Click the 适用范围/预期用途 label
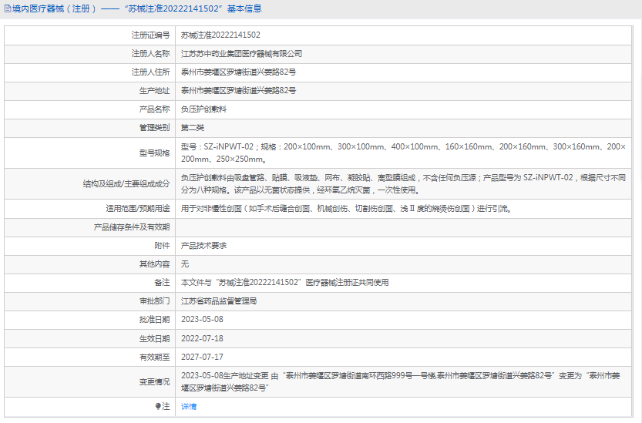The height and width of the screenshot is (423, 642). coord(137,209)
